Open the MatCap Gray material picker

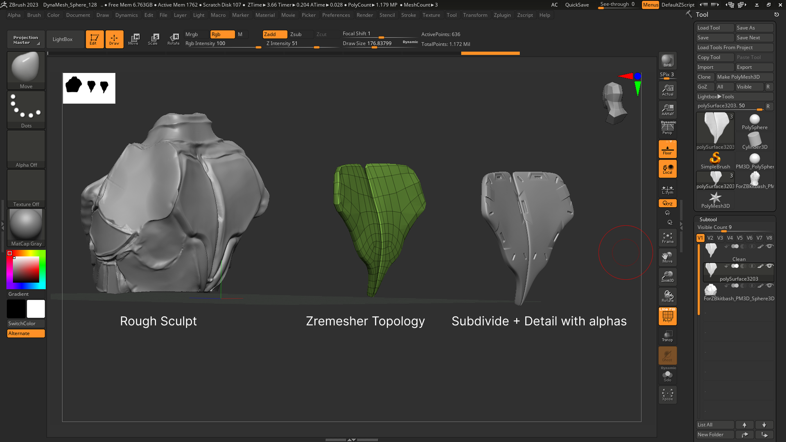(26, 227)
